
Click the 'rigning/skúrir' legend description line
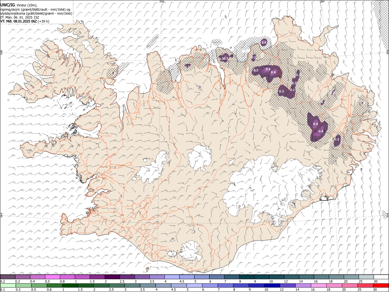(x=35, y=9)
